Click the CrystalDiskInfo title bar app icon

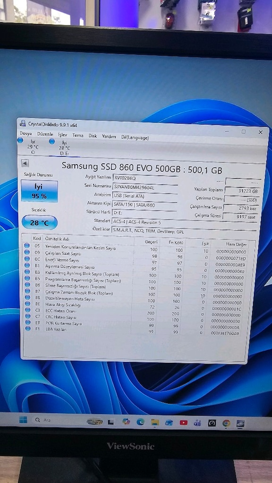(23, 124)
